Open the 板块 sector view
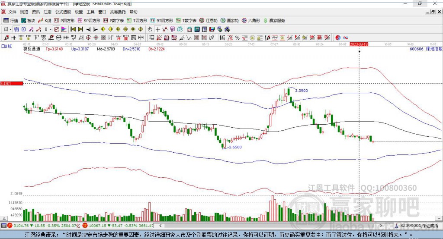Viewport: 443px width, 239px height. (28, 21)
